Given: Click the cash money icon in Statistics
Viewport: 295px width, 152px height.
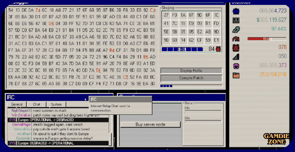Looking at the screenshot, I should 236,20.
